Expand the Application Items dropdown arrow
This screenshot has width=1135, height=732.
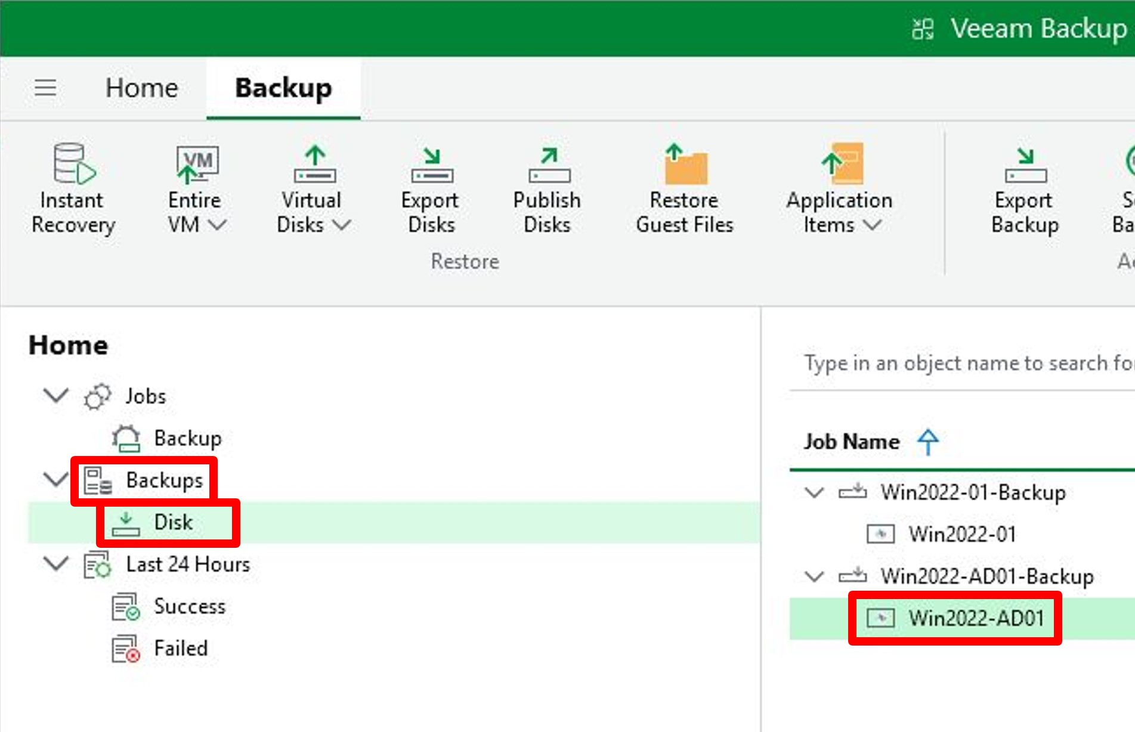(x=872, y=225)
